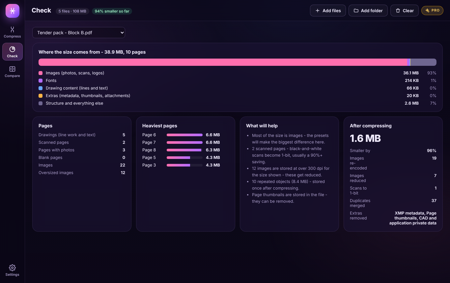Open the Compress view in sidebar
This screenshot has height=283, width=450.
(13, 32)
